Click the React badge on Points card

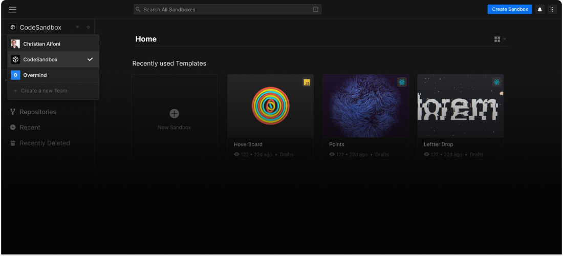coord(402,82)
